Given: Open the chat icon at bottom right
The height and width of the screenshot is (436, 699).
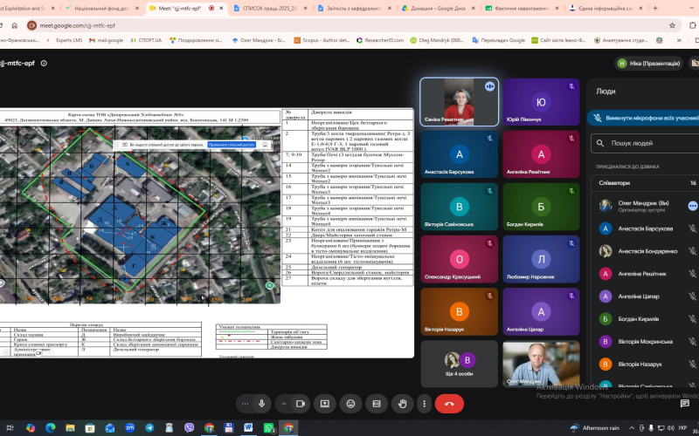Looking at the screenshot, I should coord(685,404).
